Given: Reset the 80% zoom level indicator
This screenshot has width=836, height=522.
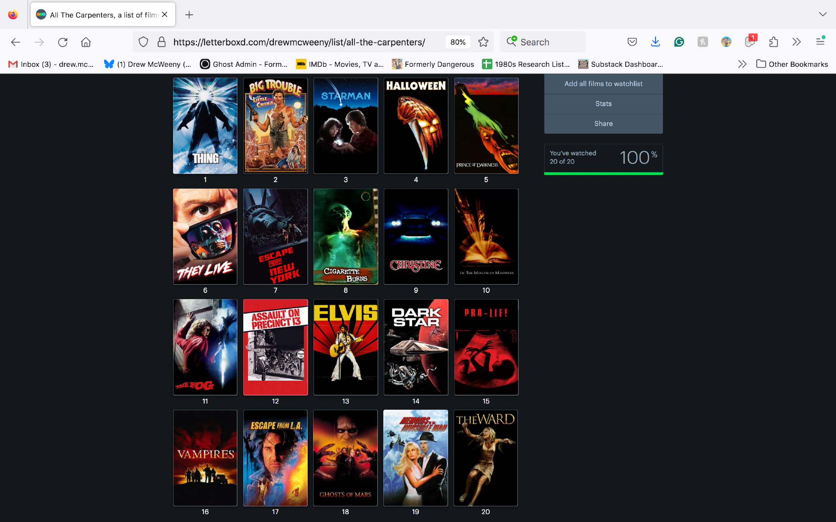Looking at the screenshot, I should pyautogui.click(x=458, y=42).
